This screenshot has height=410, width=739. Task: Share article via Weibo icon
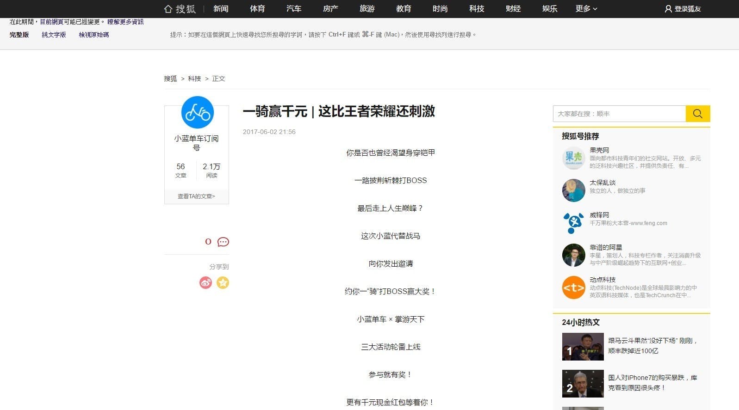(x=205, y=282)
